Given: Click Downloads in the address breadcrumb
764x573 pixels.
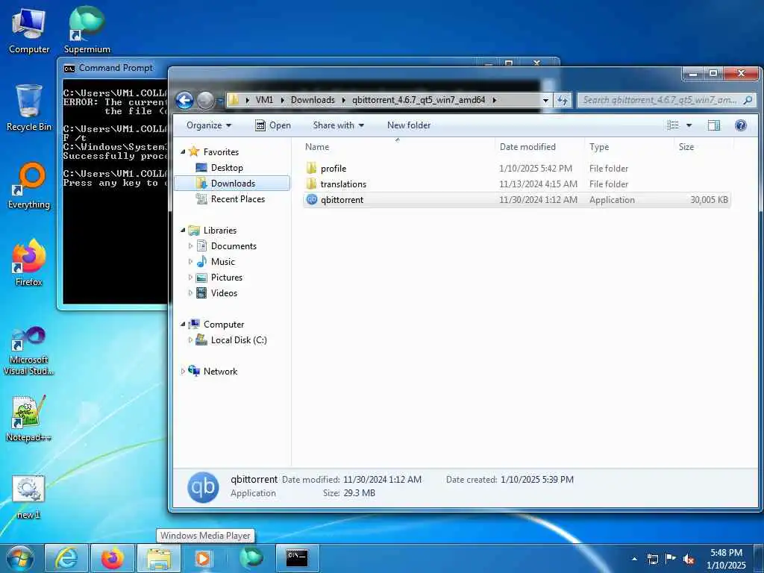Looking at the screenshot, I should 313,100.
